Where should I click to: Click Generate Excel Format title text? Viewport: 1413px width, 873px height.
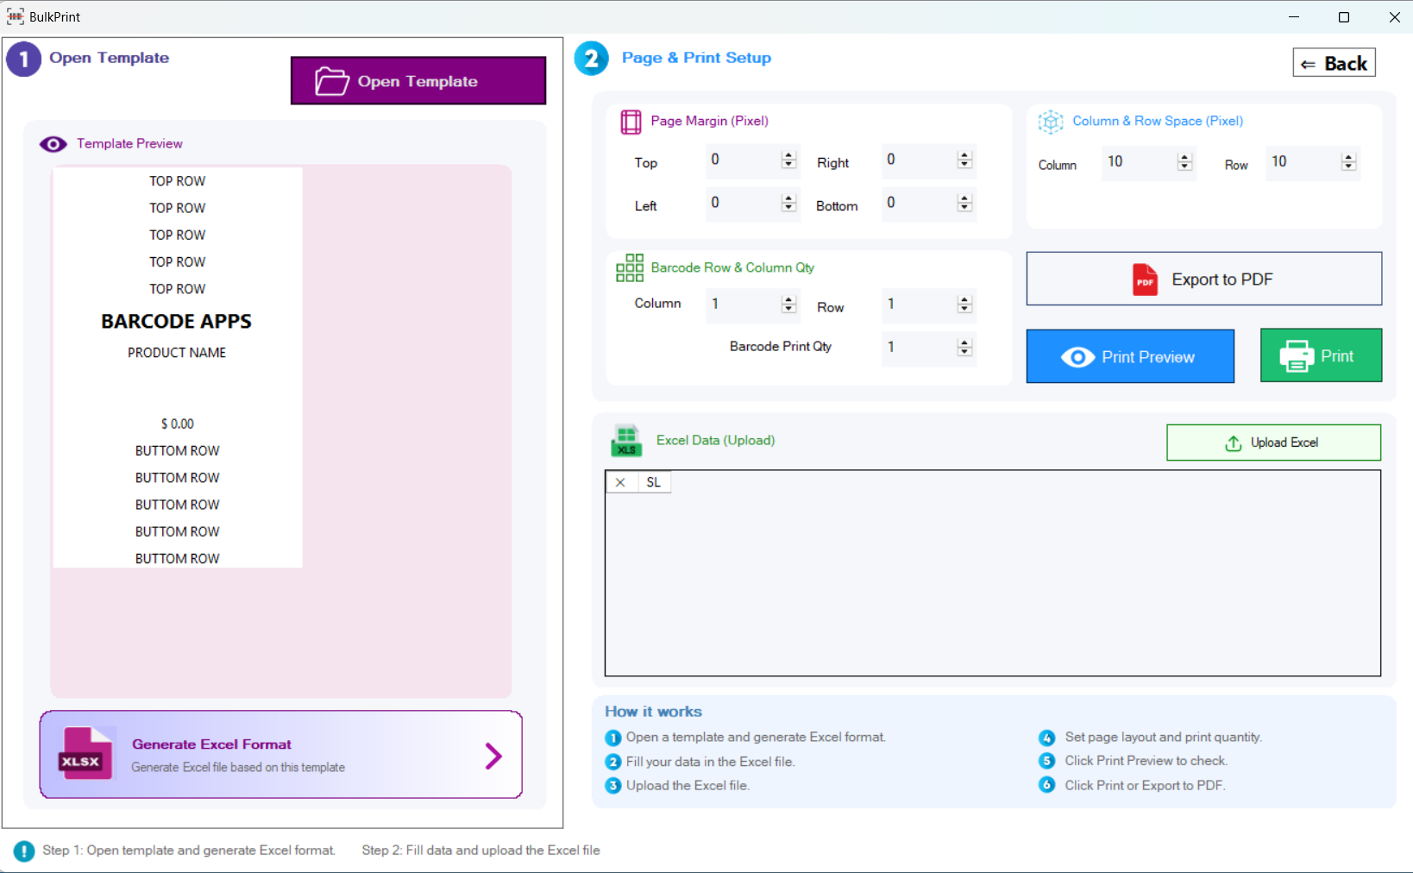point(211,744)
